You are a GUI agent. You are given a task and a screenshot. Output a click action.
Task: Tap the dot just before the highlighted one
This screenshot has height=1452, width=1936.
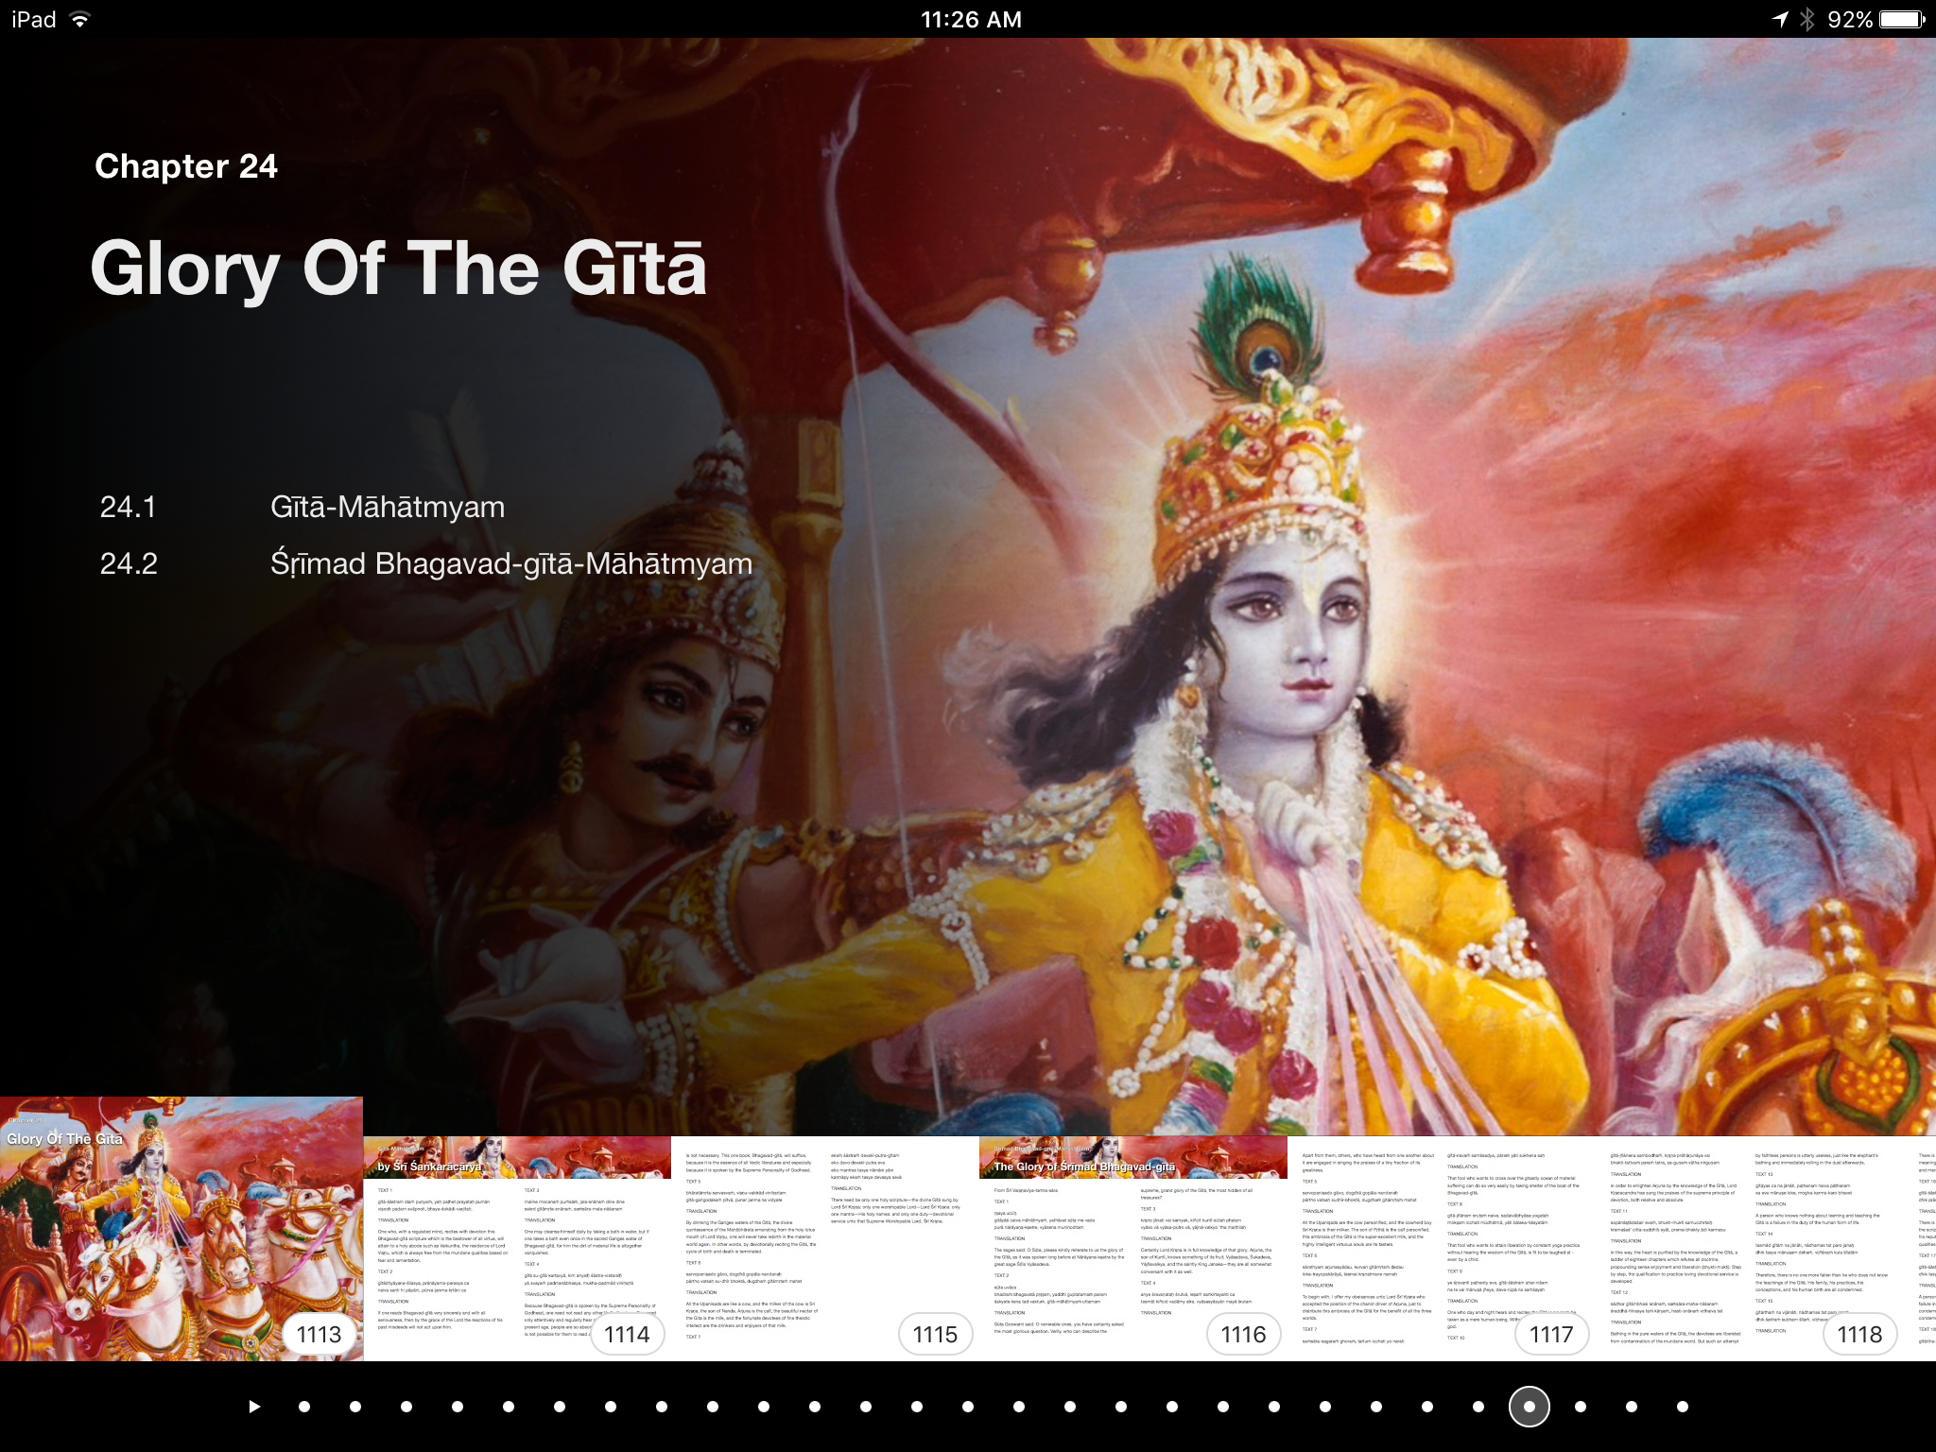click(1478, 1407)
